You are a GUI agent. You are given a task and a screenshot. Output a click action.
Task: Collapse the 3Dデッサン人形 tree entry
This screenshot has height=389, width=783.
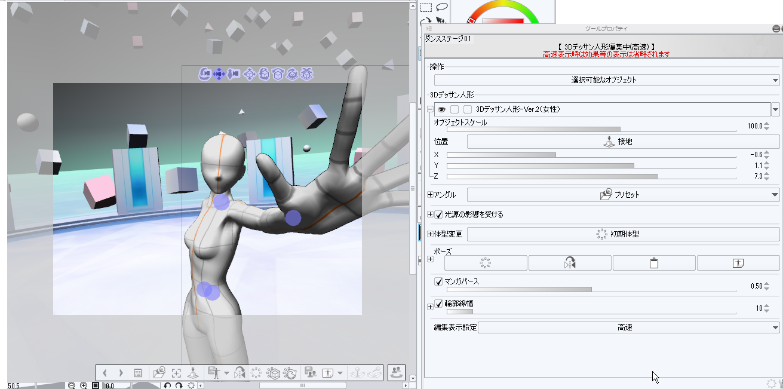(x=430, y=109)
